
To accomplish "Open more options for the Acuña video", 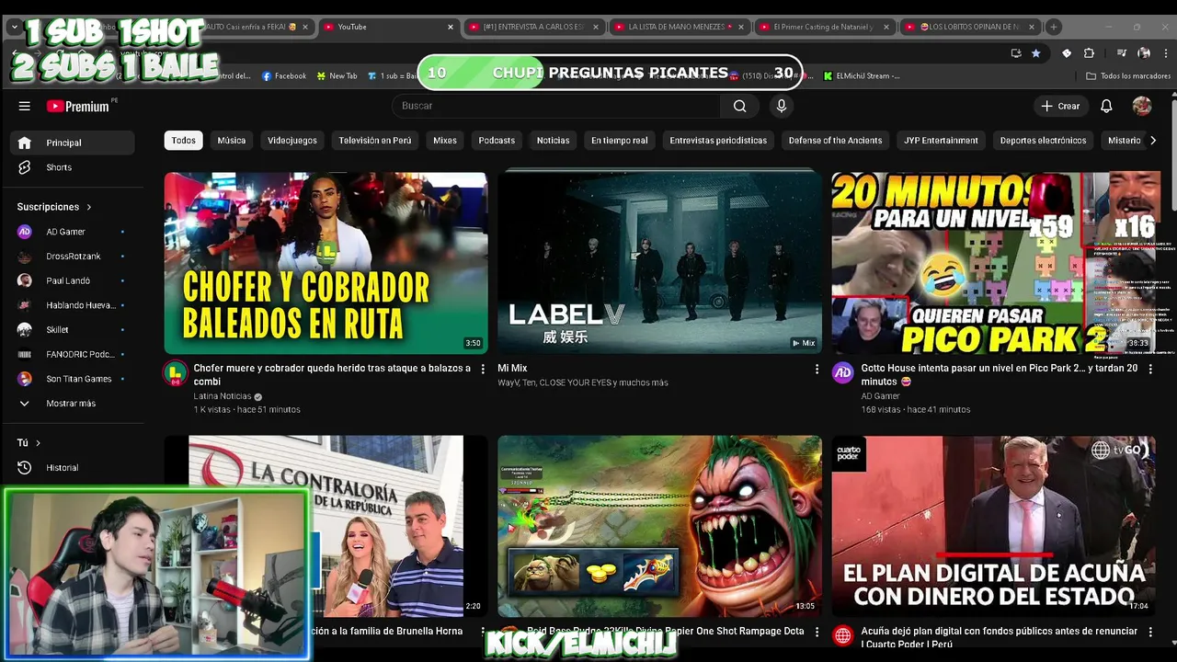I will pyautogui.click(x=1150, y=632).
